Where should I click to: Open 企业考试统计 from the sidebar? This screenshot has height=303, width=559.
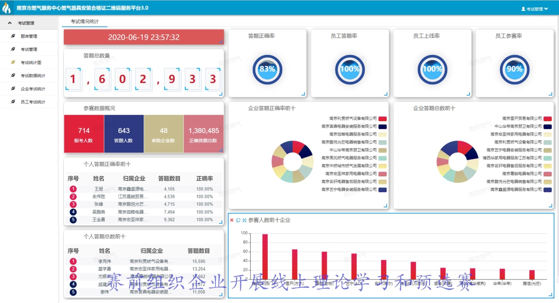coord(33,89)
